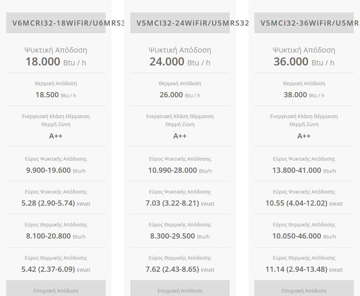Viewport: 360px width, 296px height.
Task: Click the 36.000 Btu / h cooling capacity value
Action: (304, 62)
